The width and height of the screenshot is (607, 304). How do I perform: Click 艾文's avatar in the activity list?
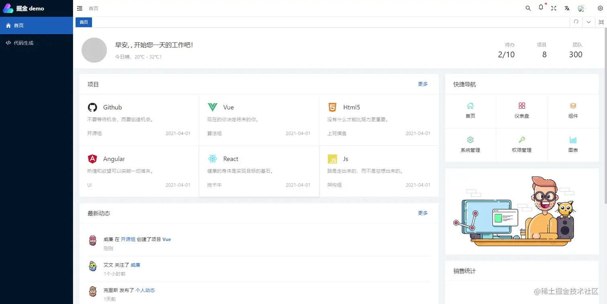[x=93, y=266]
